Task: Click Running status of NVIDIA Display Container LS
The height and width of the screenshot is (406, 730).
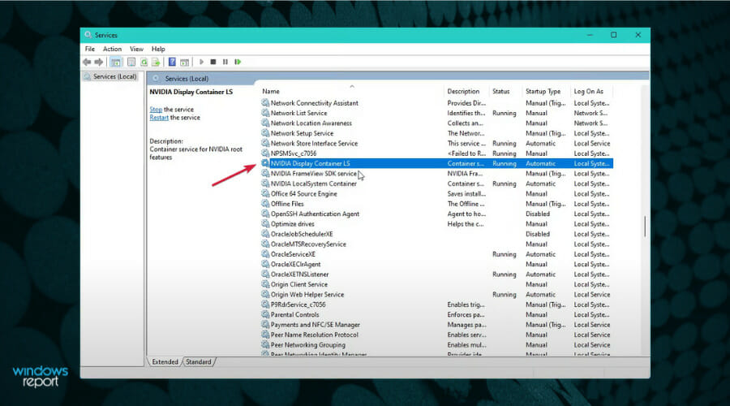Action: click(x=505, y=163)
